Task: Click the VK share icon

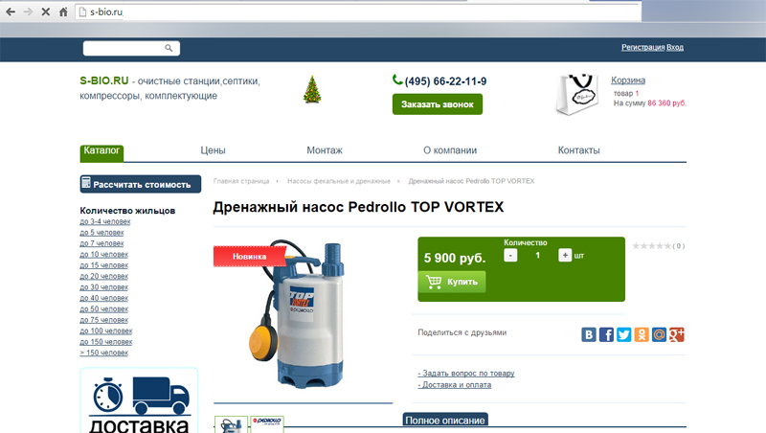Action: click(590, 334)
